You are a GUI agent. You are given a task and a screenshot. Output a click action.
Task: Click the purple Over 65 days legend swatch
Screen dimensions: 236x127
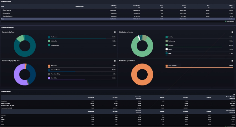[49, 78]
